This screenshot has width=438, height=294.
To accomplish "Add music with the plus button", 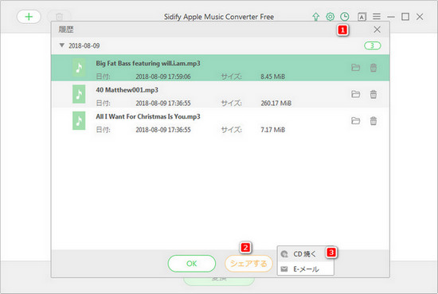I will pos(29,17).
